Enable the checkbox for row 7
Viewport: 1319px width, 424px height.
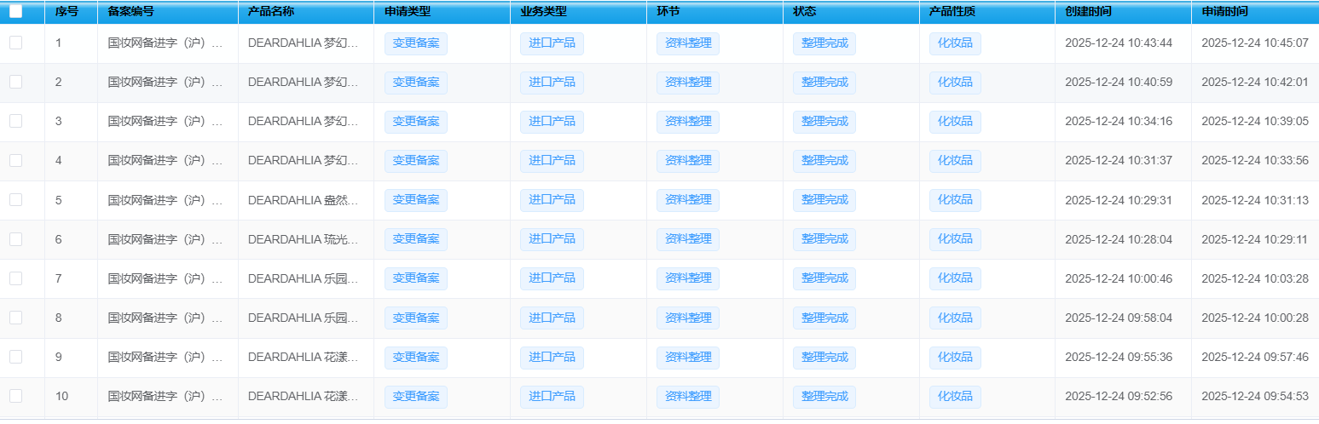click(16, 278)
